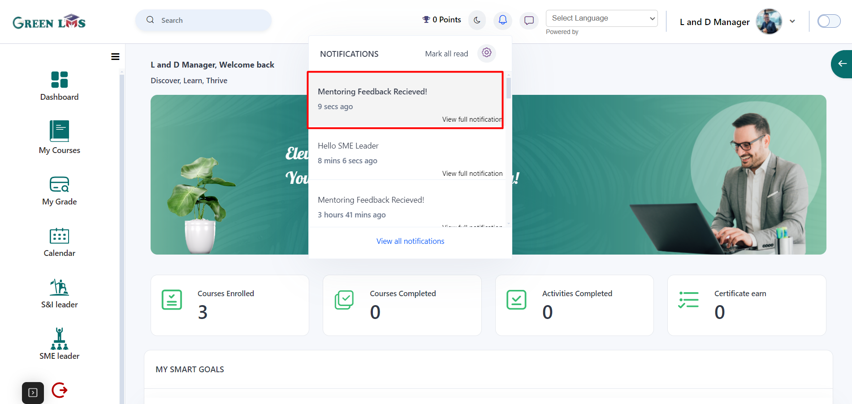852x404 pixels.
Task: Open My Courses book icon
Action: coord(59,131)
